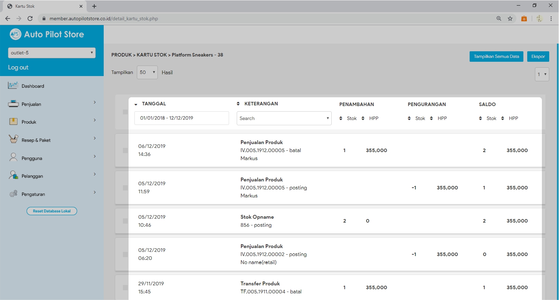Check the header select-all checkbox
The image size is (559, 300).
tap(125, 112)
